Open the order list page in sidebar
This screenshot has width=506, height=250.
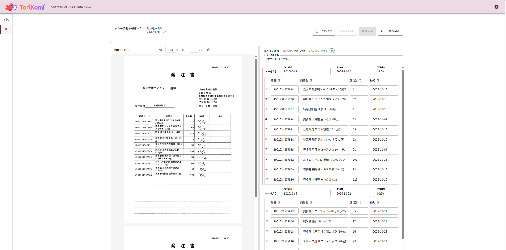click(x=6, y=29)
